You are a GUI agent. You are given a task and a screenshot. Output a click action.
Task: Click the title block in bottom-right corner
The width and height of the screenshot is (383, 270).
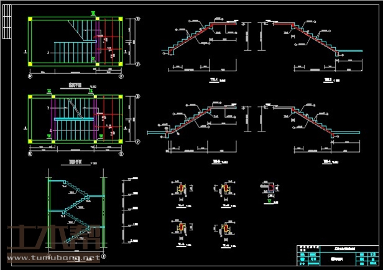(x=336, y=255)
